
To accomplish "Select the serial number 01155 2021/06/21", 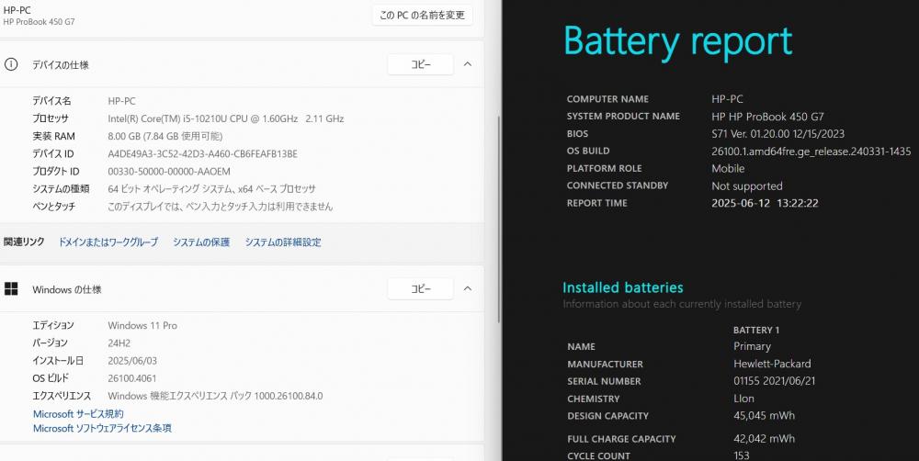I will click(x=774, y=381).
